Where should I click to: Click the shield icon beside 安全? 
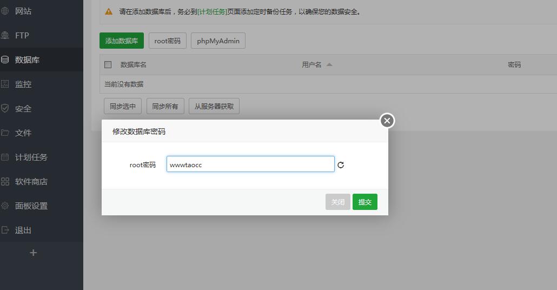pyautogui.click(x=5, y=108)
